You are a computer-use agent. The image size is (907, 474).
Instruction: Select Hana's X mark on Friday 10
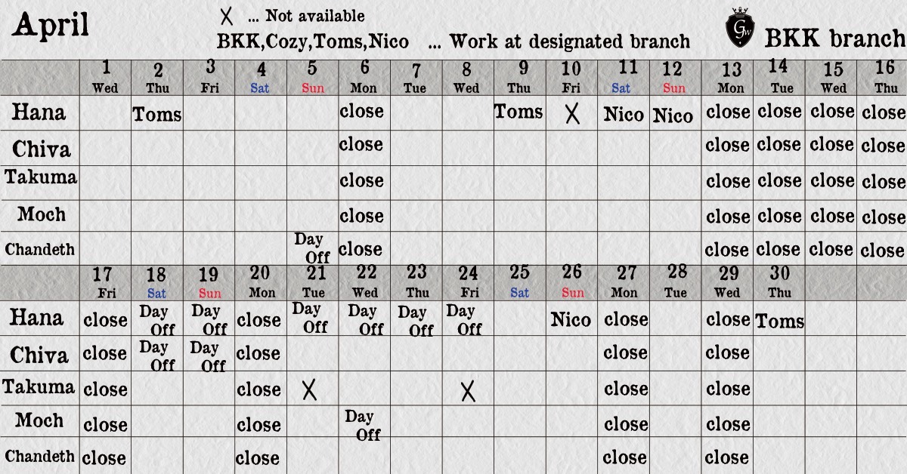pyautogui.click(x=572, y=114)
